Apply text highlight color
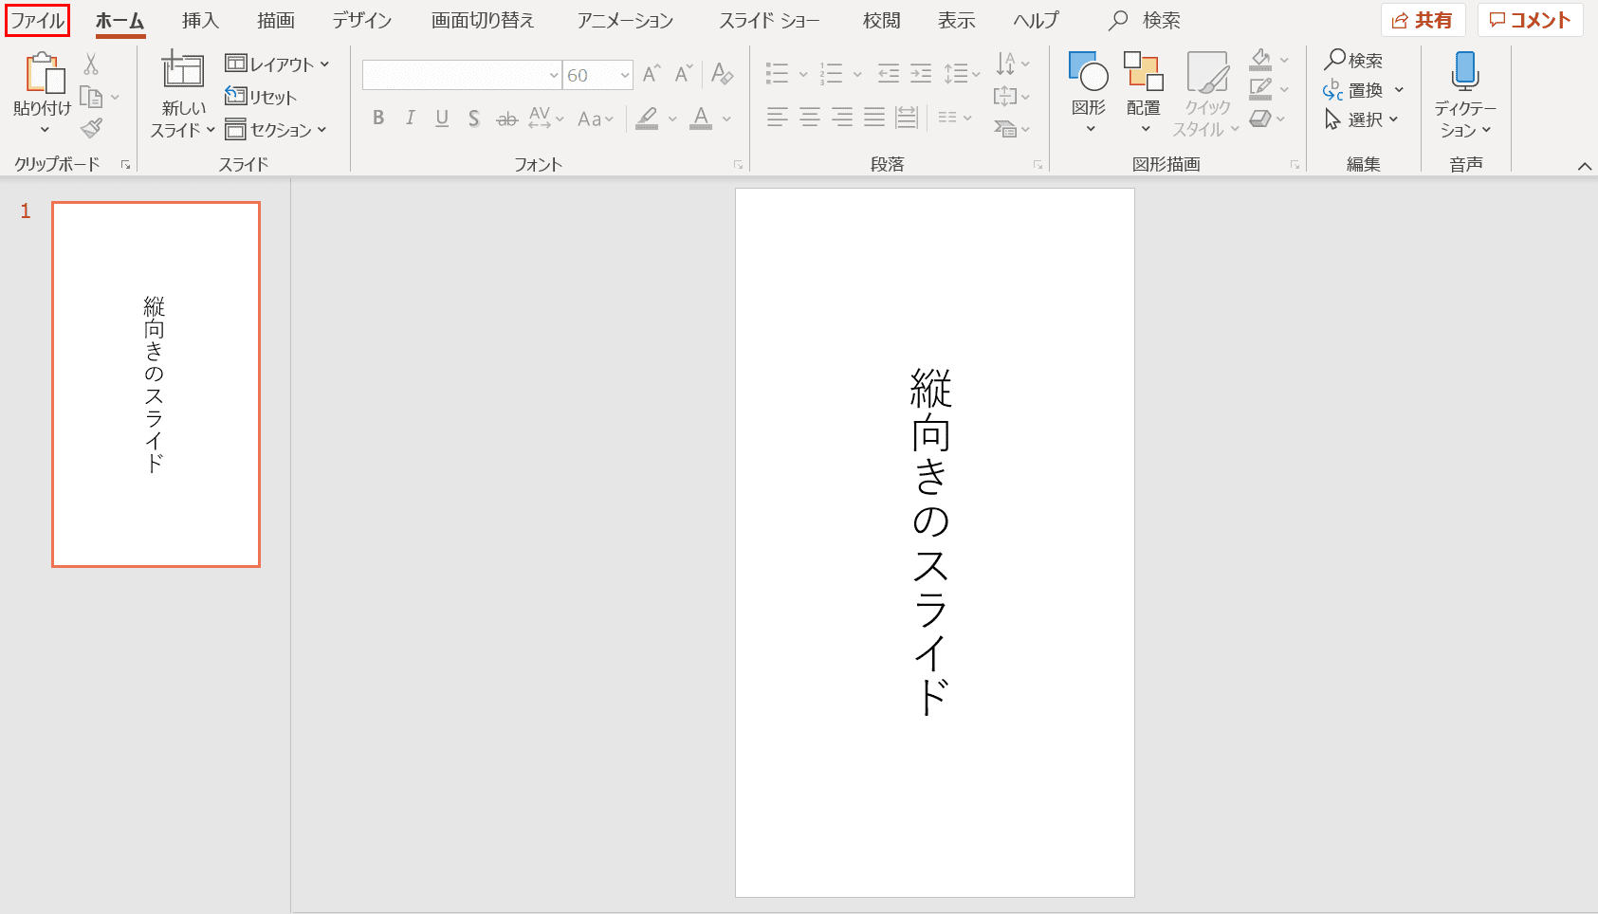1598x914 pixels. coord(648,118)
